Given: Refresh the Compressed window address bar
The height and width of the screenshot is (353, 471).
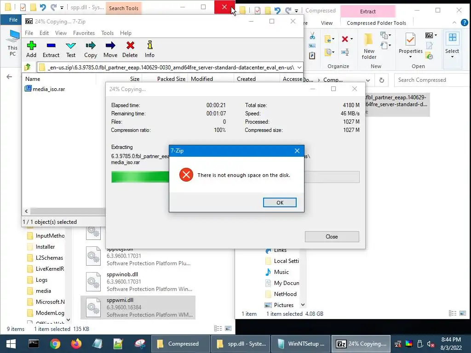Looking at the screenshot, I should click(381, 80).
